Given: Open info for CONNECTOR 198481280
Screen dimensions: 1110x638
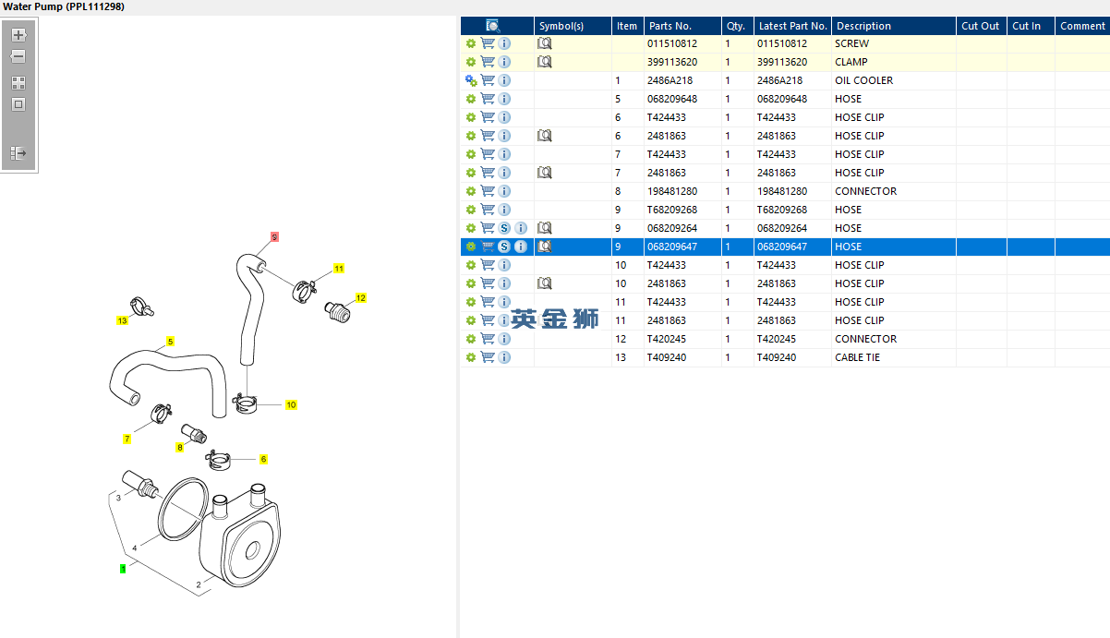Looking at the screenshot, I should [x=504, y=191].
